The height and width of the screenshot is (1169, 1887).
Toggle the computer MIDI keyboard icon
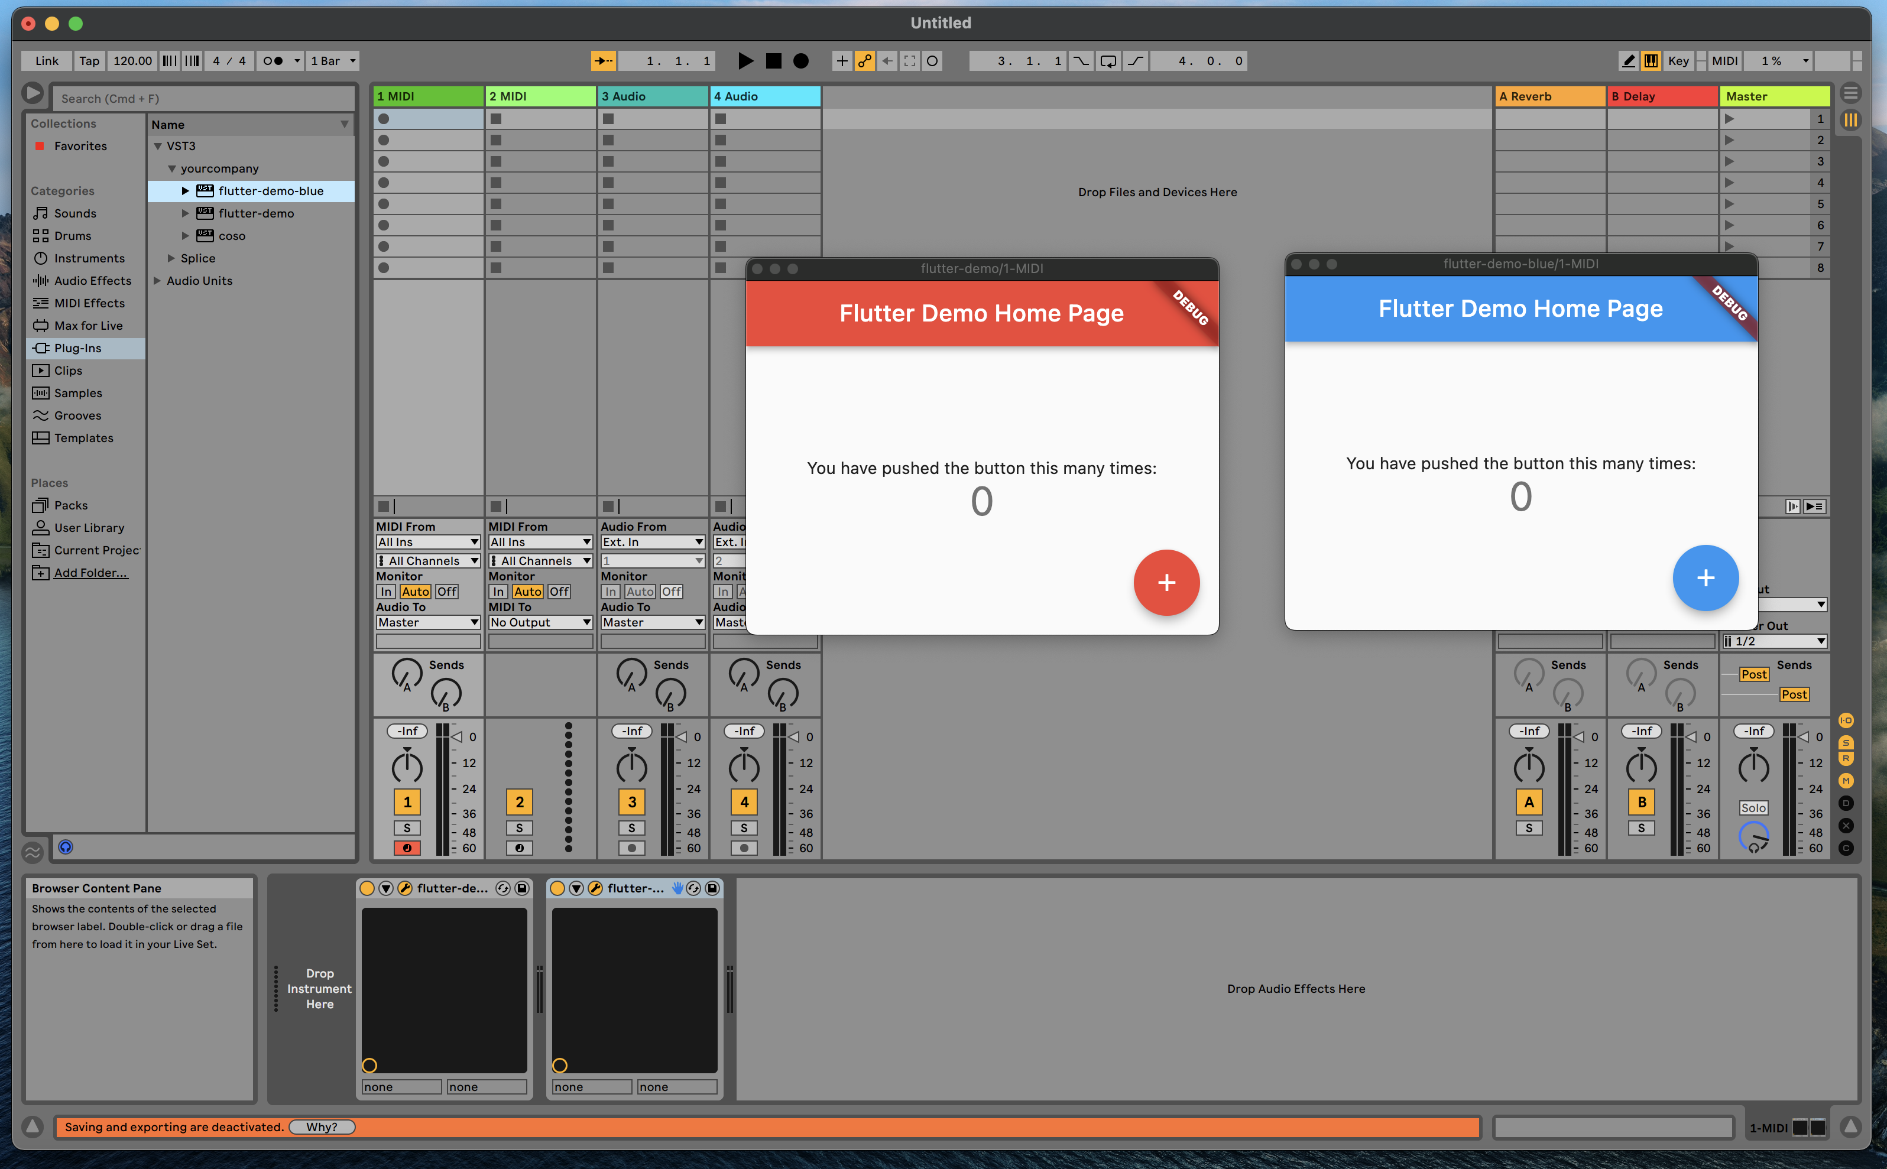pyautogui.click(x=1651, y=60)
